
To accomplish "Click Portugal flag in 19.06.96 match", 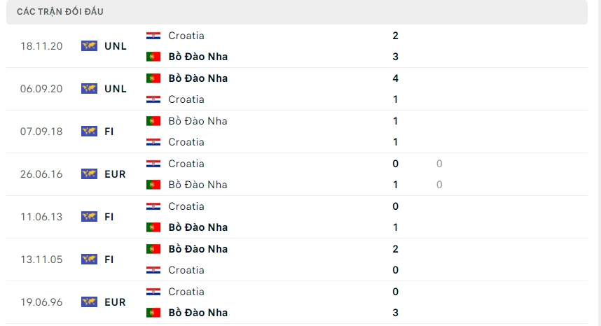I will [154, 313].
